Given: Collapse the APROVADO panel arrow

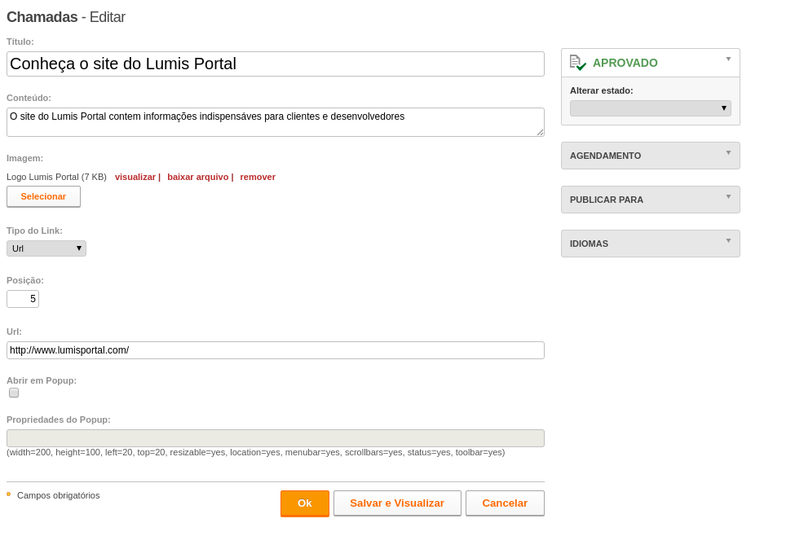Looking at the screenshot, I should 728,59.
